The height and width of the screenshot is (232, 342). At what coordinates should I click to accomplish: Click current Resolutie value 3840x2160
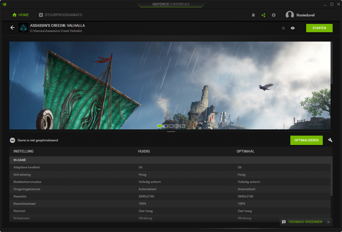(146, 196)
